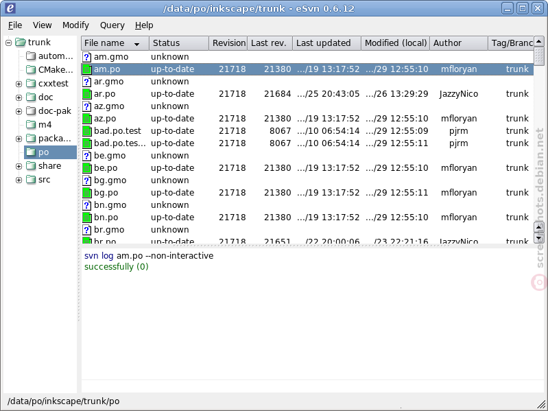Click the "svn log am.po --non-interactive" output line
Image resolution: width=548 pixels, height=411 pixels.
click(149, 256)
